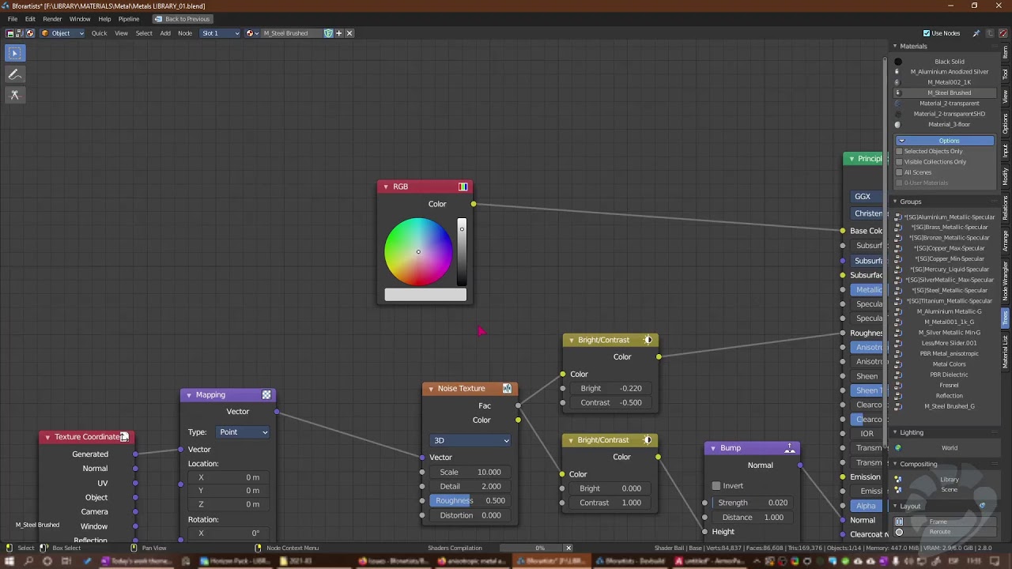Open the editor type selector icon

(x=9, y=33)
